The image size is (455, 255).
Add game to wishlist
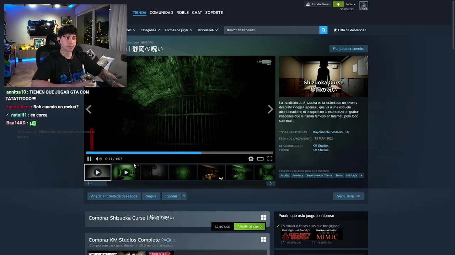pos(114,196)
